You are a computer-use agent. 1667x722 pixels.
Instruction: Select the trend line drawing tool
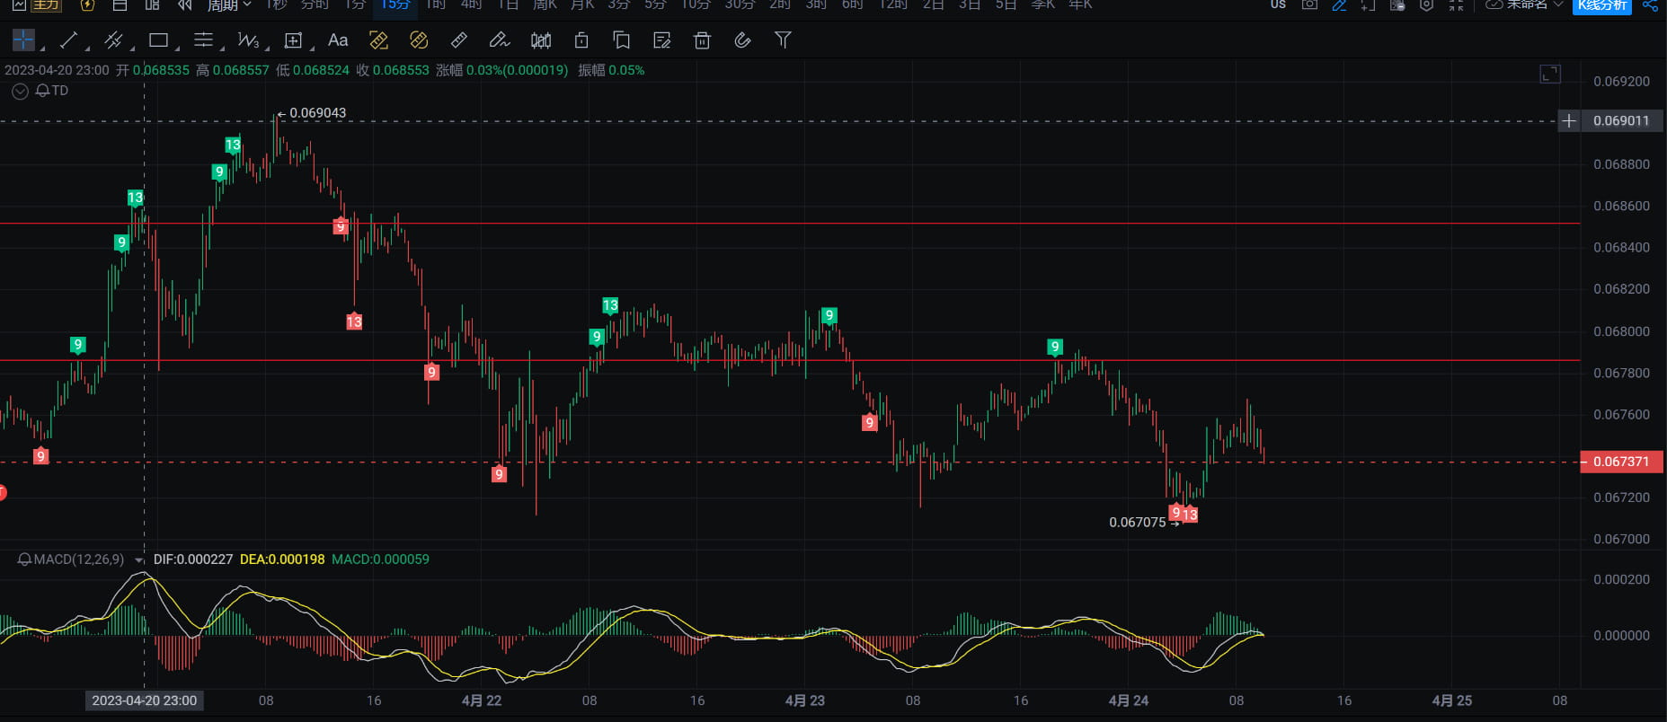click(68, 40)
